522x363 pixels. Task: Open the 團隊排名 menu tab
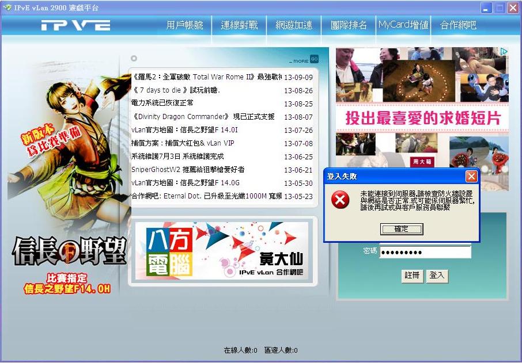[x=349, y=25]
